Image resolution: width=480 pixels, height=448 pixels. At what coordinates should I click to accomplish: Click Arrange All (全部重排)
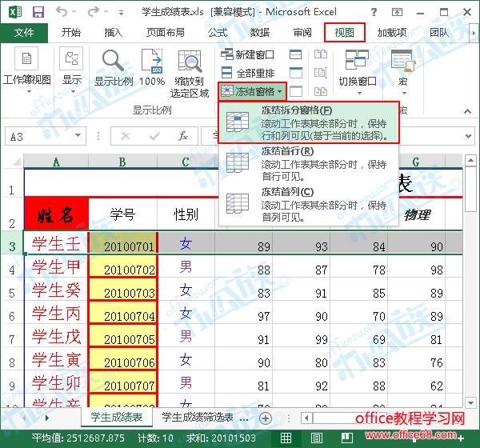point(248,73)
